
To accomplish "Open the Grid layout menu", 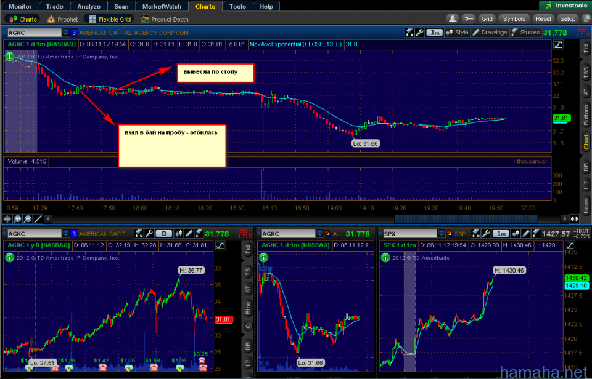I will click(x=487, y=18).
